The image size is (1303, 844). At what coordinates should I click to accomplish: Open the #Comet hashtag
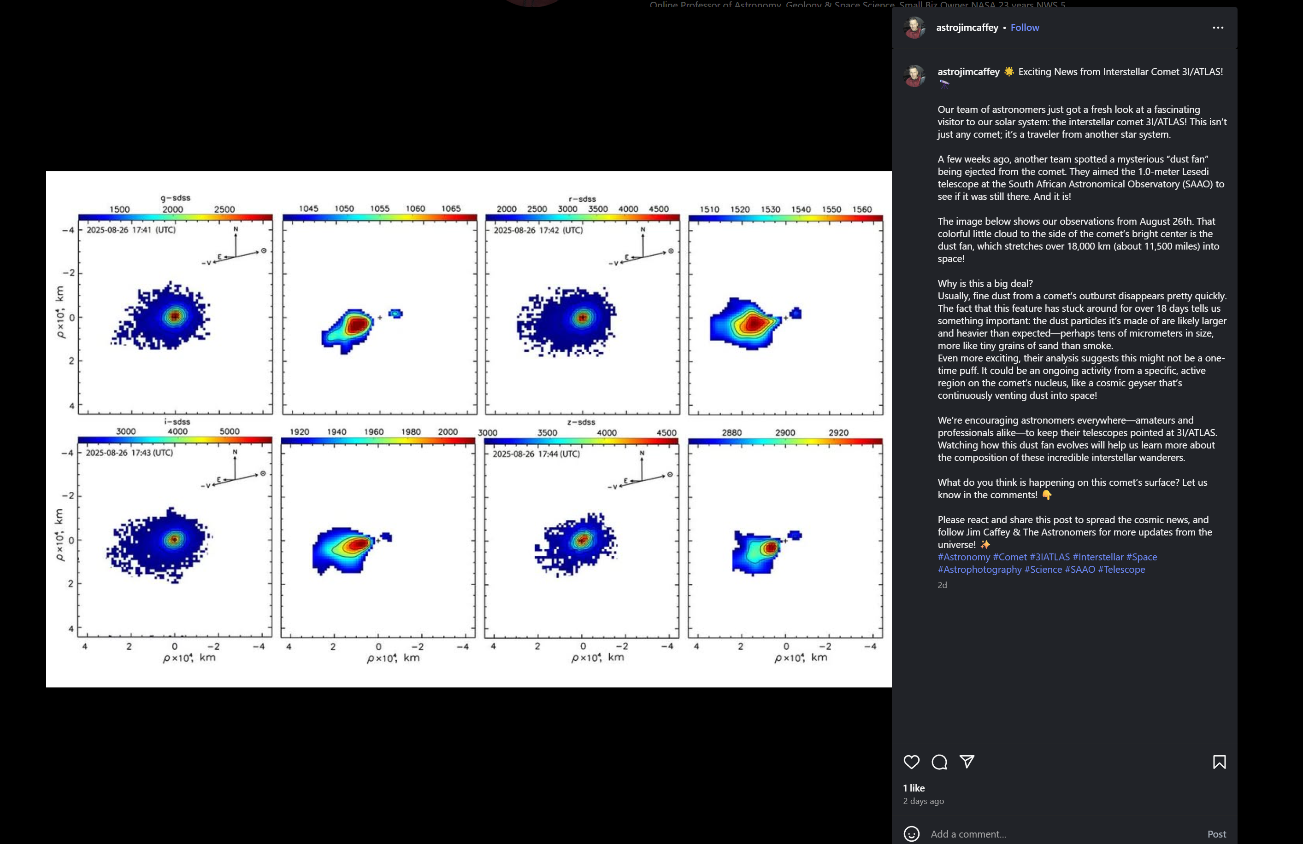coord(1010,557)
